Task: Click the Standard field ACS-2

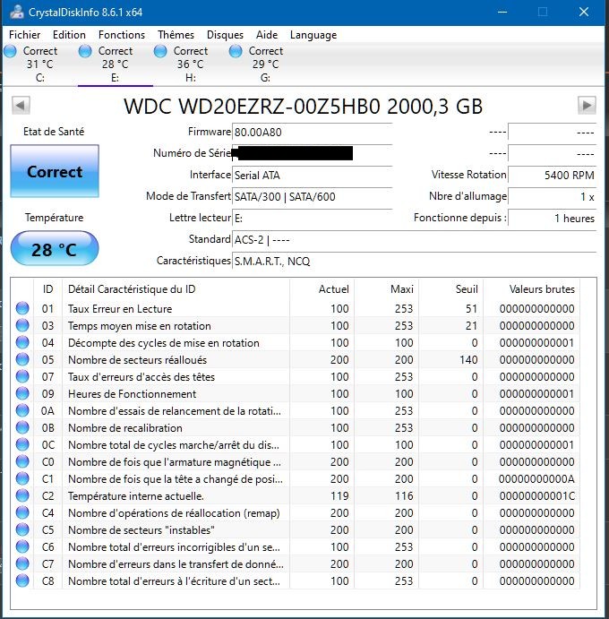Action: click(414, 239)
